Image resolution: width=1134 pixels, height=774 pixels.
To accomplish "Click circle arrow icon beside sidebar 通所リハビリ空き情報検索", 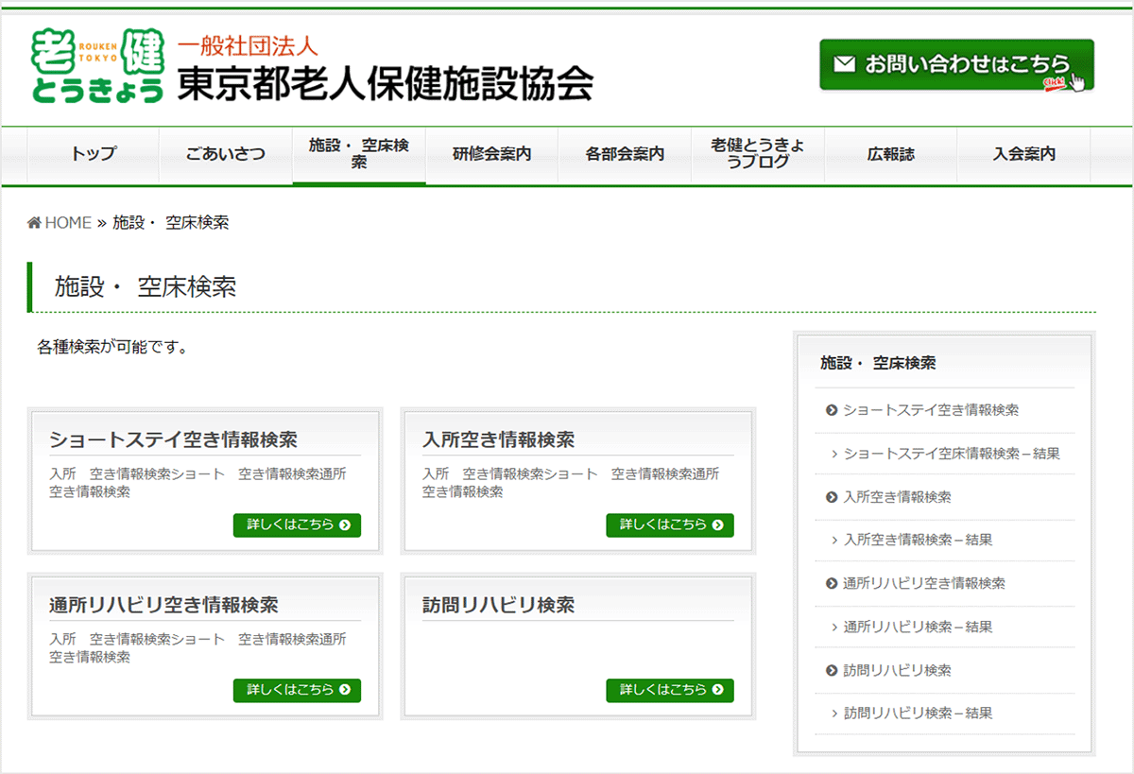I will [832, 584].
